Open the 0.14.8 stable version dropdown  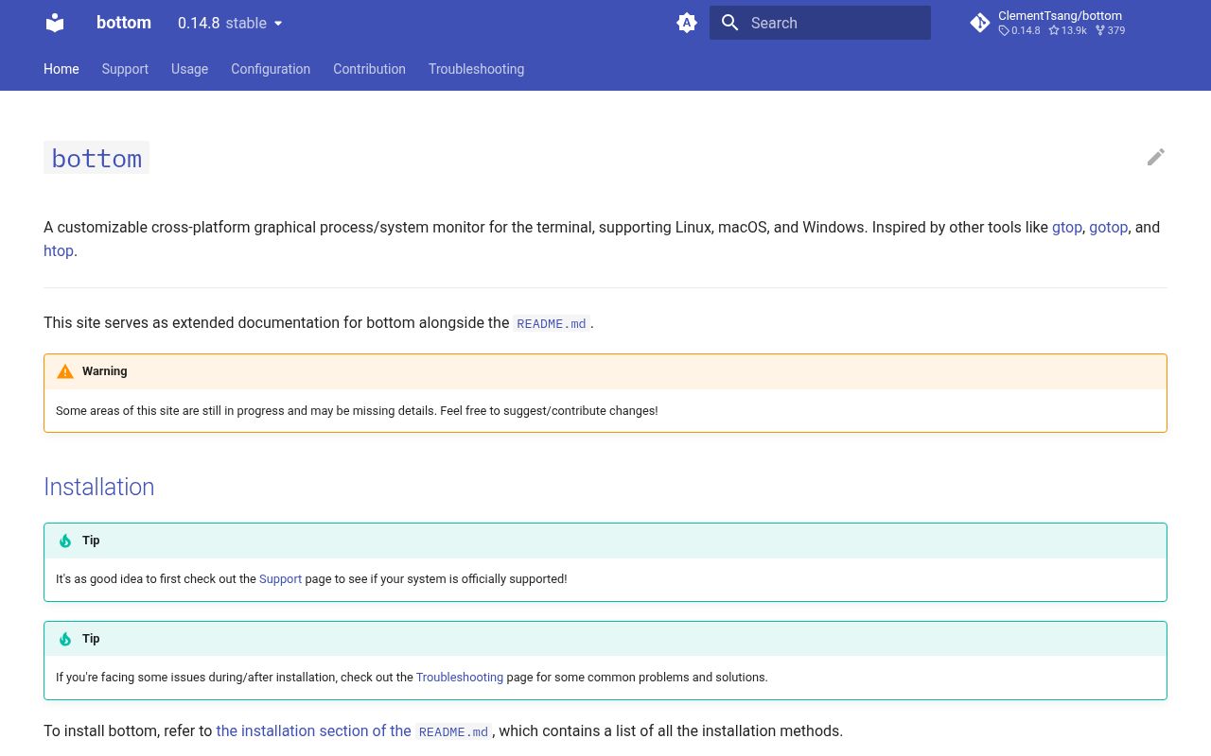(x=230, y=23)
